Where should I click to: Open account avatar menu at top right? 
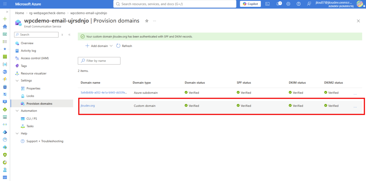click(x=360, y=4)
